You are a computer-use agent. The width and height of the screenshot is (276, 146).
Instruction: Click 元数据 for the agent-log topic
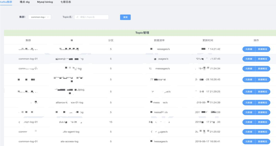[249, 132]
